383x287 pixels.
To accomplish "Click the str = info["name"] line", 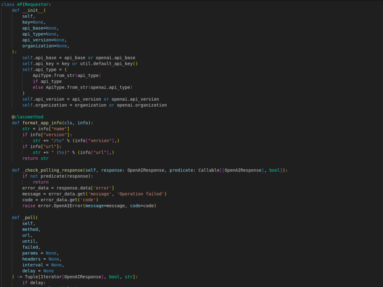I will pyautogui.click(x=46, y=129).
